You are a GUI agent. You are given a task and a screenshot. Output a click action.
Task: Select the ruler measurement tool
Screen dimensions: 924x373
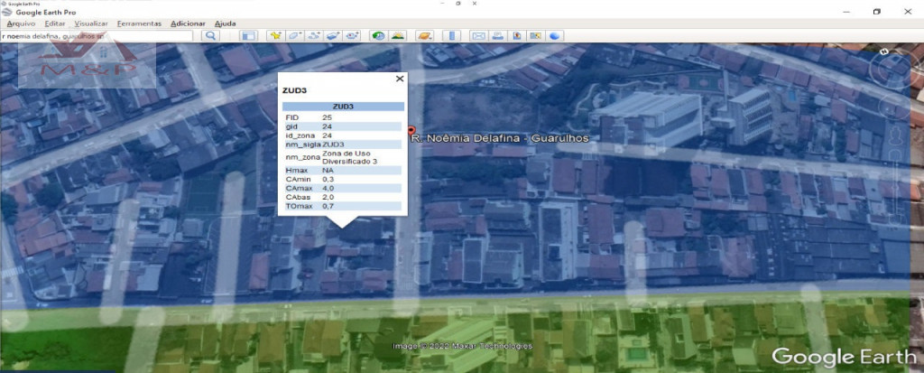452,35
